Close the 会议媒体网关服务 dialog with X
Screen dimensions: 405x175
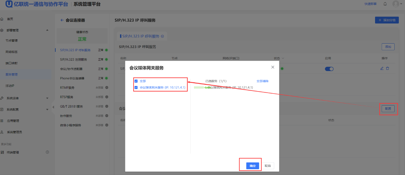point(273,67)
